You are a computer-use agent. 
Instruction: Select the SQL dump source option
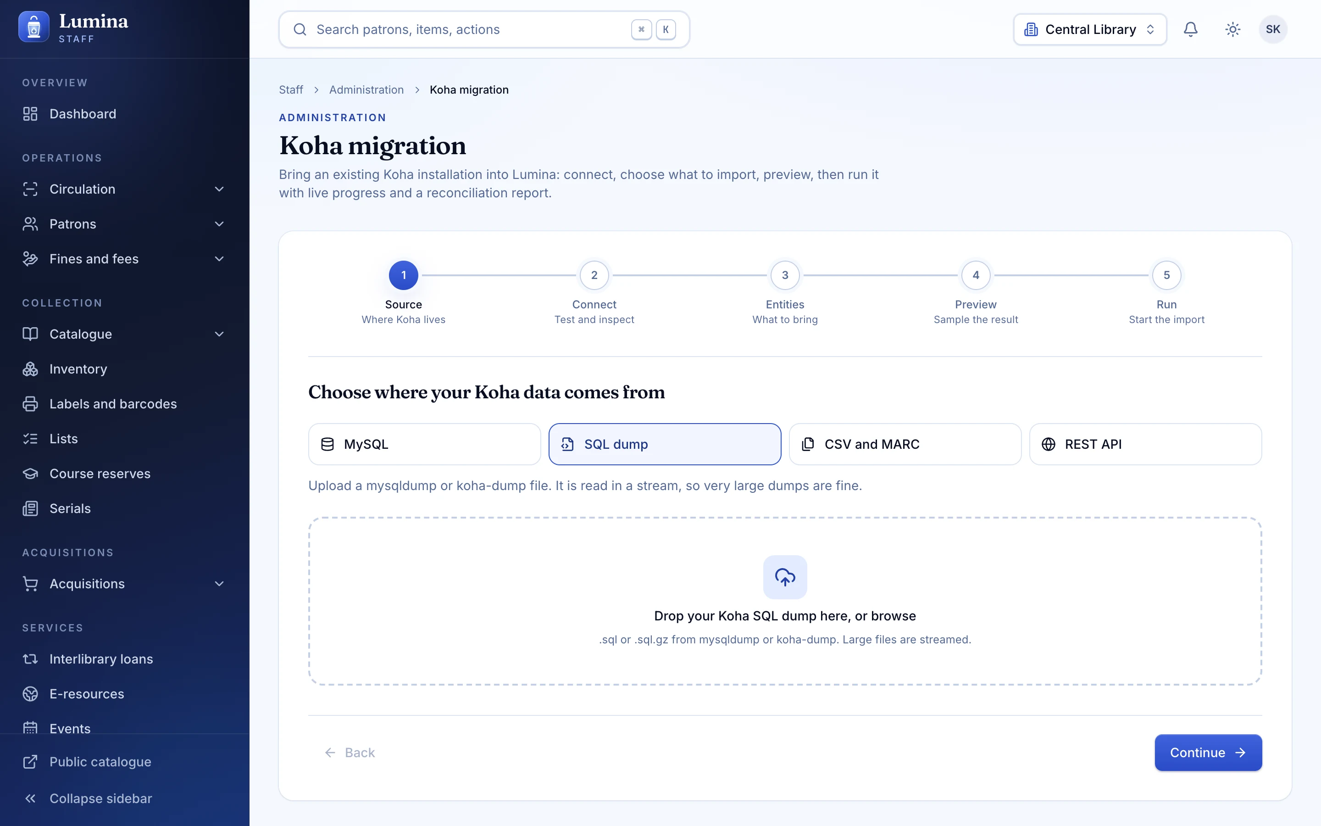(664, 444)
